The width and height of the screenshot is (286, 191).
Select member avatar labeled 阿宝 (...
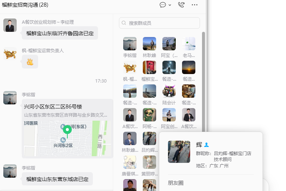coord(169,44)
